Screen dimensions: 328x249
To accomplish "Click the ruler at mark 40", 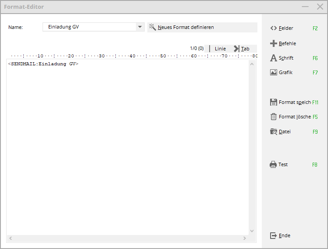I will click(x=132, y=56).
